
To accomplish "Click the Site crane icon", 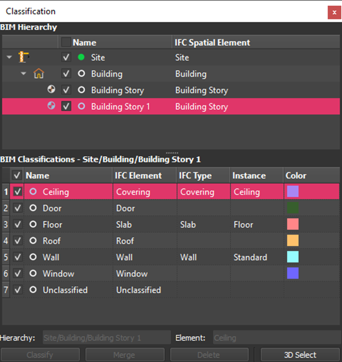I will 24,57.
